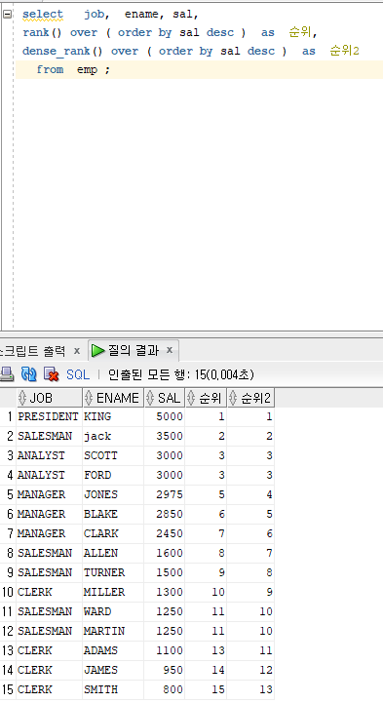The image size is (383, 703).
Task: Sort by the SAL column header
Action: [165, 398]
